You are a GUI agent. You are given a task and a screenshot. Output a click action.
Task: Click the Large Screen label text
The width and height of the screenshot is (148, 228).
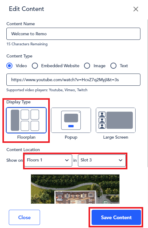click(116, 137)
